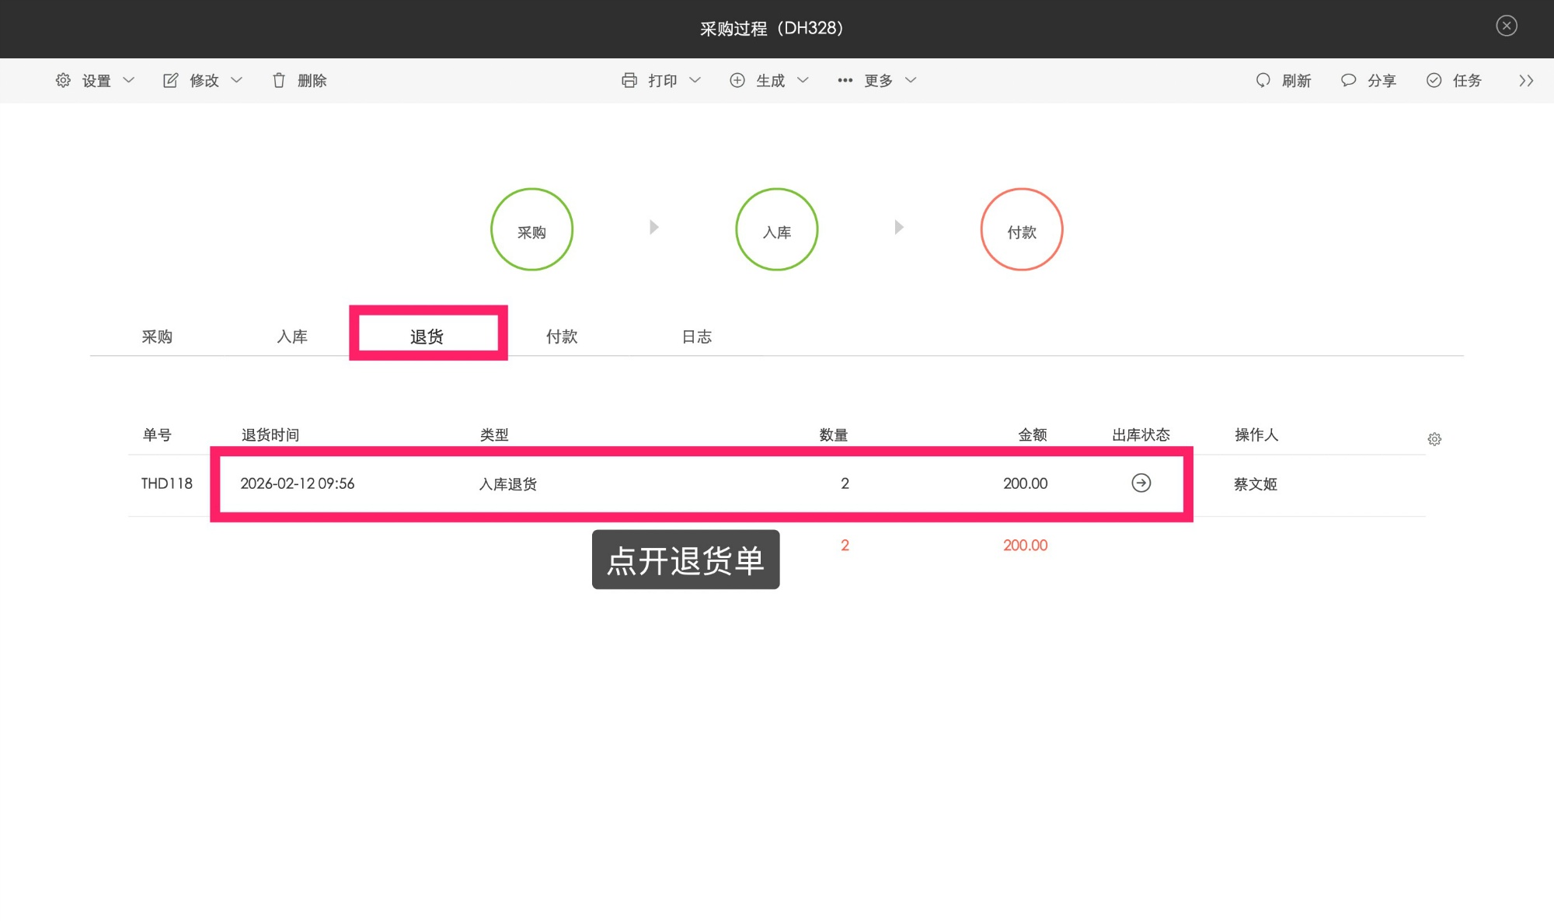Click the settings gear icon in toolbar
This screenshot has height=921, width=1554.
(x=63, y=80)
